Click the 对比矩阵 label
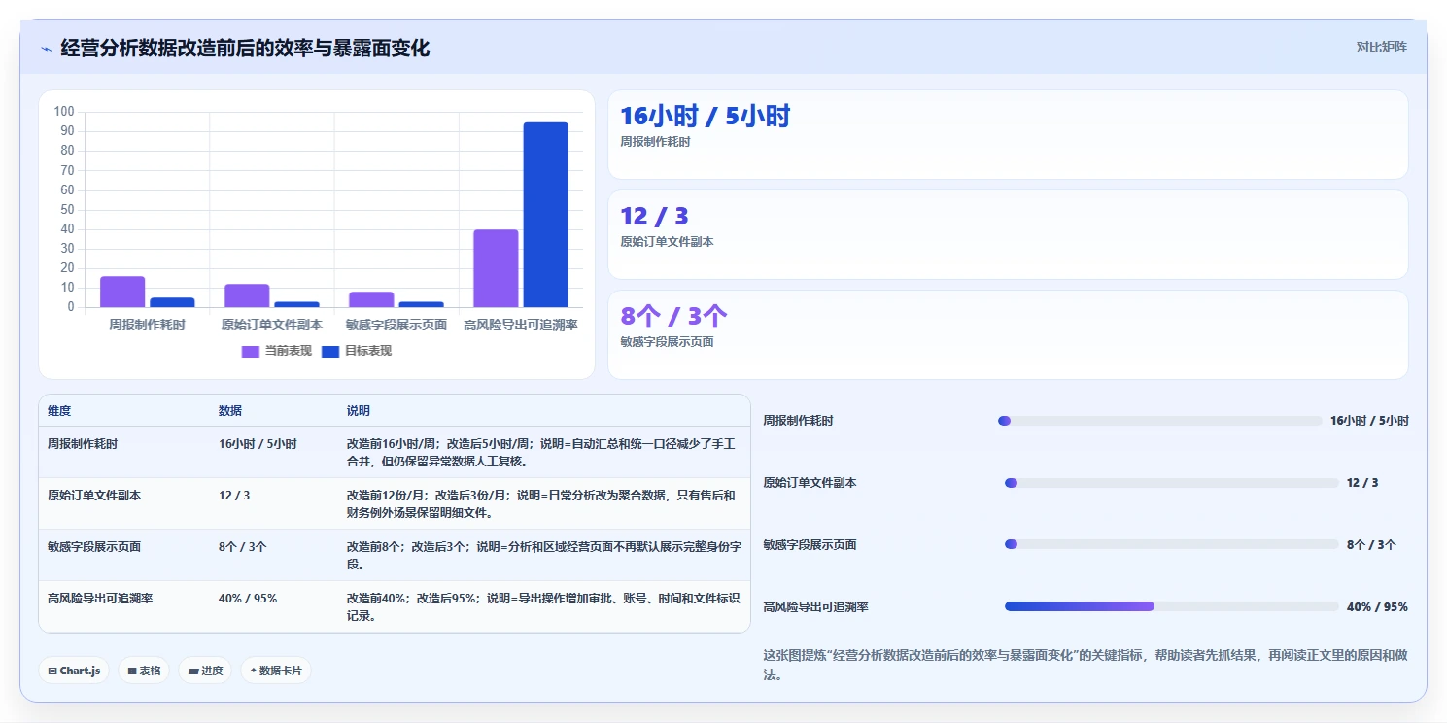 pos(1381,47)
